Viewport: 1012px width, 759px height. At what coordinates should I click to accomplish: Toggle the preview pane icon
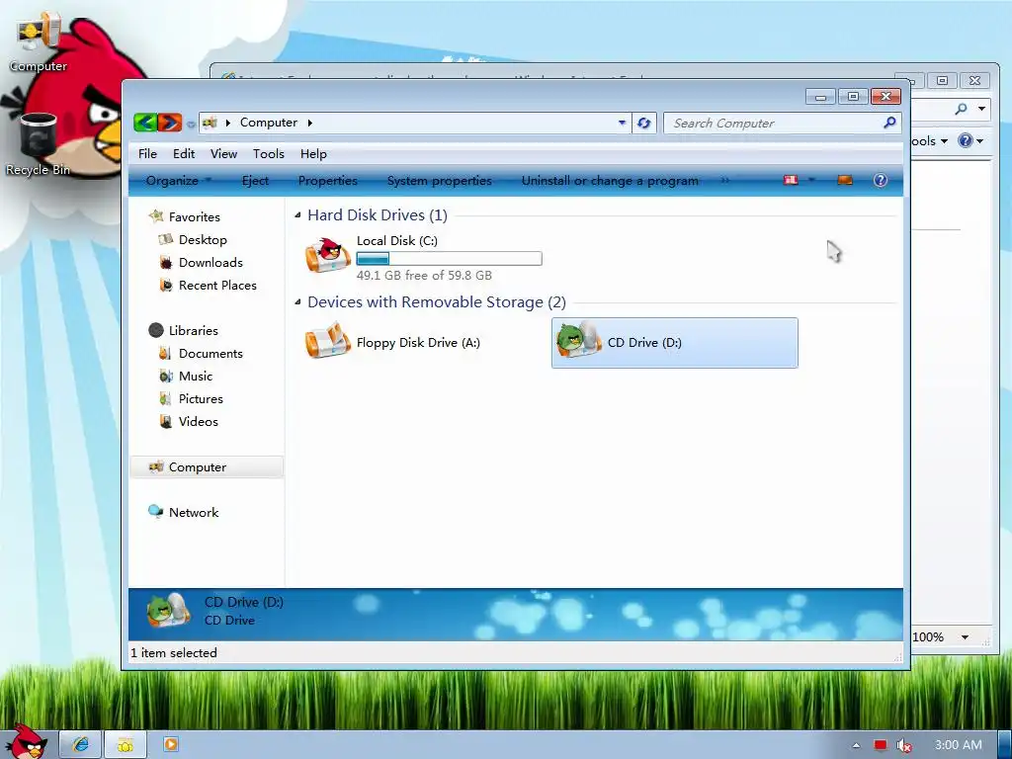845,181
